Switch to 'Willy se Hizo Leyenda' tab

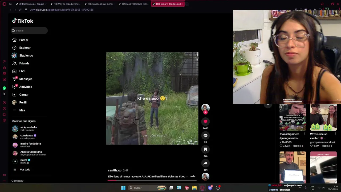tap(65, 4)
